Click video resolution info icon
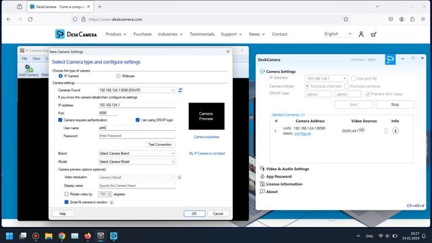432x243 pixels. (180, 177)
